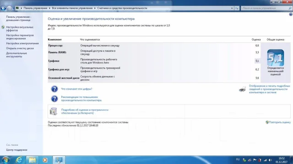Viewport: 293px width, 164px height.
Task: Open "Что означают эти цифры?" link
Action: click(x=76, y=89)
